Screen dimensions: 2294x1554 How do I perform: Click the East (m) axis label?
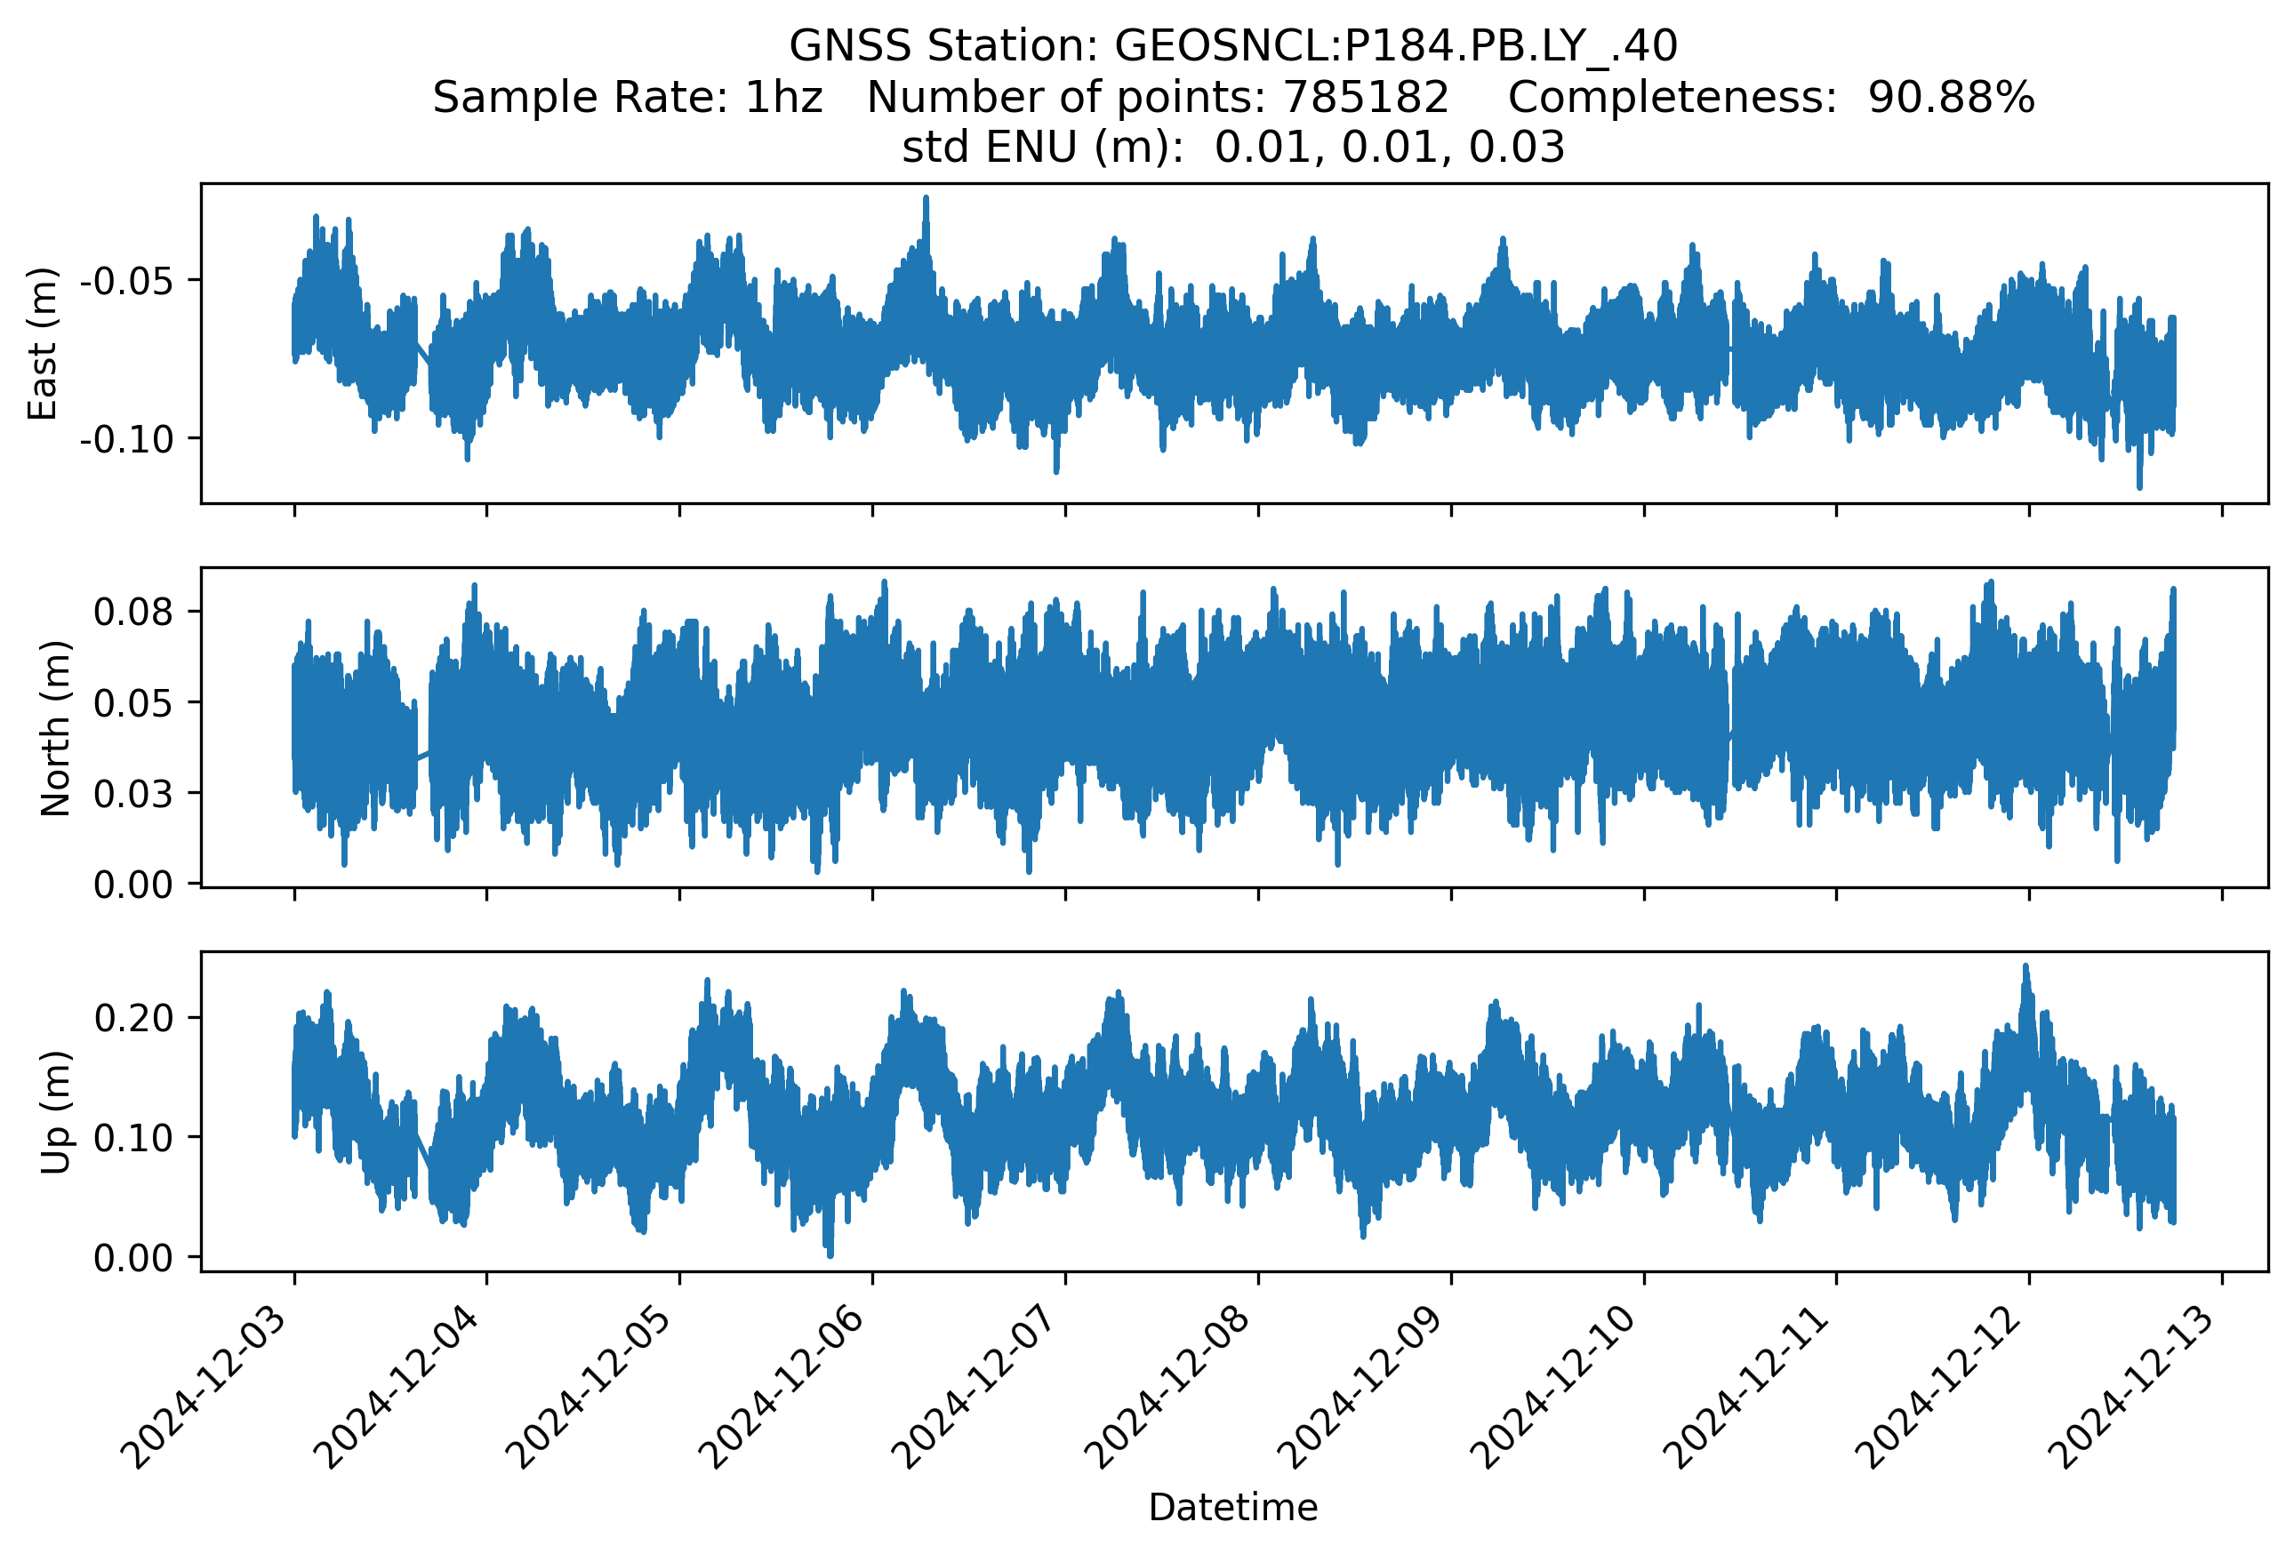[43, 343]
